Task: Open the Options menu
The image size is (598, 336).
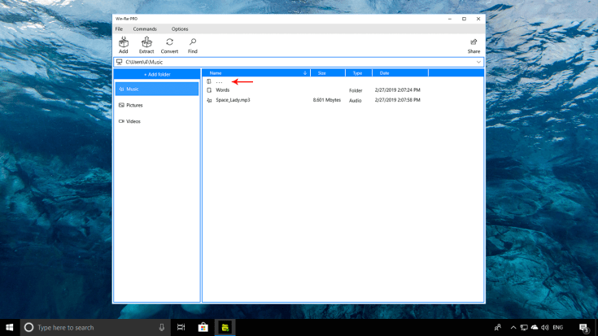Action: (180, 29)
